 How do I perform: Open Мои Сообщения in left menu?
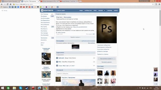coord(45,24)
